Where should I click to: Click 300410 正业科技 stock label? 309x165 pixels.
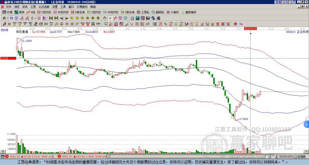[x=297, y=32]
